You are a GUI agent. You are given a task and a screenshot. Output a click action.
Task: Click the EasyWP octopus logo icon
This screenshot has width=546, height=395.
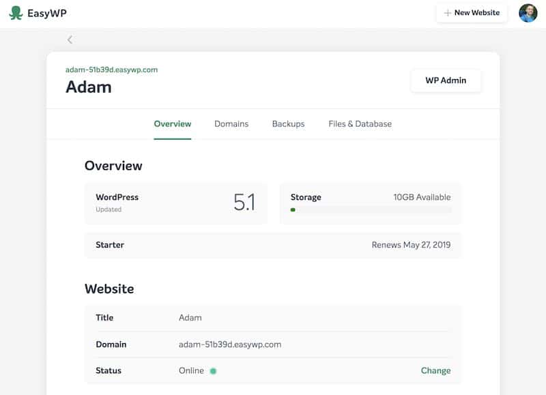click(16, 13)
